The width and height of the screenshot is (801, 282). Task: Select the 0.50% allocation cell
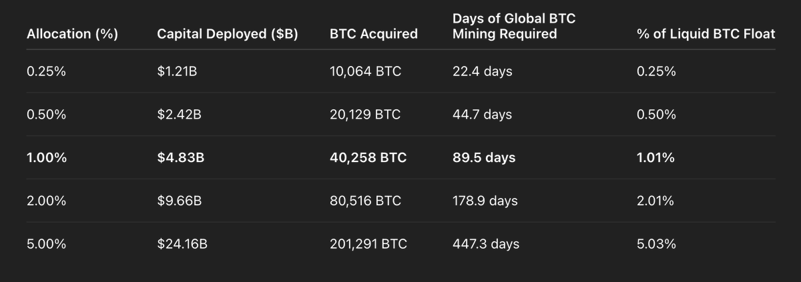click(x=46, y=115)
